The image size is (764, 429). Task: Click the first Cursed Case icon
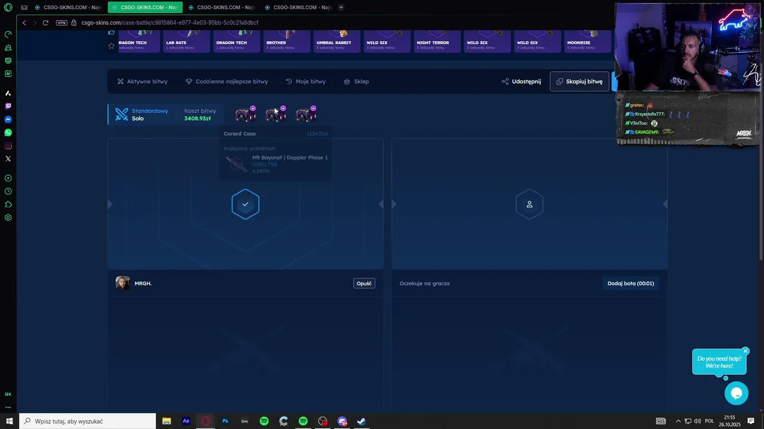[x=245, y=114]
